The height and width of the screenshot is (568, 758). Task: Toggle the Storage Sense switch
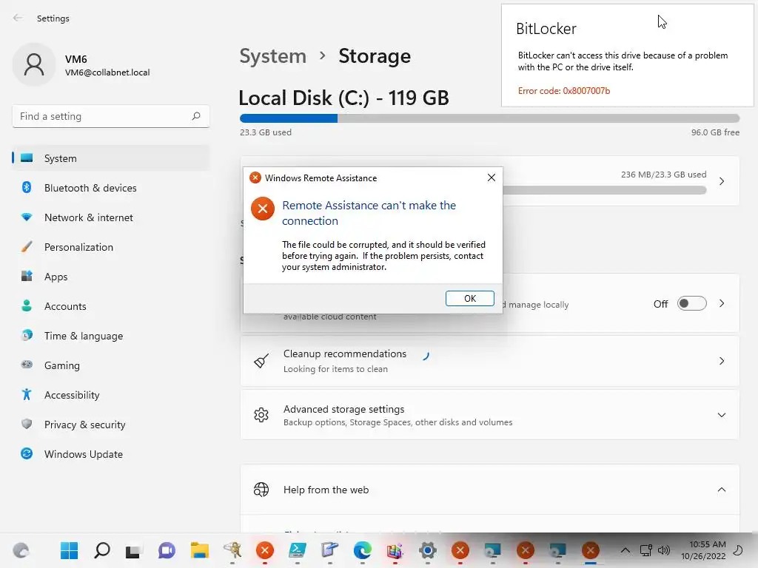[691, 304]
